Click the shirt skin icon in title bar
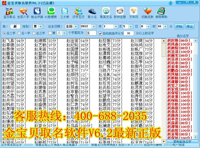200x148 pixels. tap(171, 3)
